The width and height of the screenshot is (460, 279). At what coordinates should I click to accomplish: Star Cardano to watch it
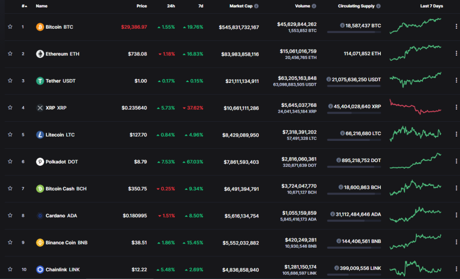pyautogui.click(x=10, y=215)
